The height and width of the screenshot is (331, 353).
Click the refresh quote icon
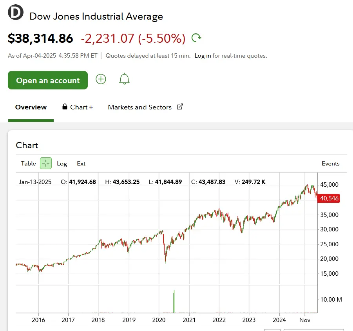pos(196,38)
